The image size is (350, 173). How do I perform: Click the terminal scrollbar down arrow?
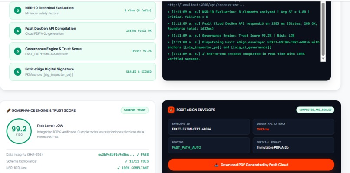click(x=323, y=59)
